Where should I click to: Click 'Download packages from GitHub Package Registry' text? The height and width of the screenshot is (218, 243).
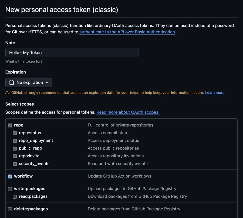(137, 196)
